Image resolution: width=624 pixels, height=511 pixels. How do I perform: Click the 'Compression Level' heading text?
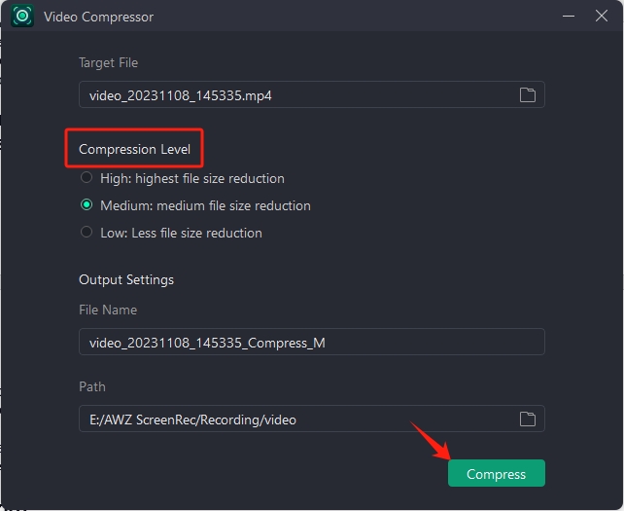[134, 150]
